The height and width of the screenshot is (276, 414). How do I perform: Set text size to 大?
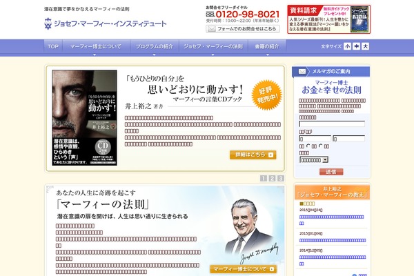[x=366, y=46]
